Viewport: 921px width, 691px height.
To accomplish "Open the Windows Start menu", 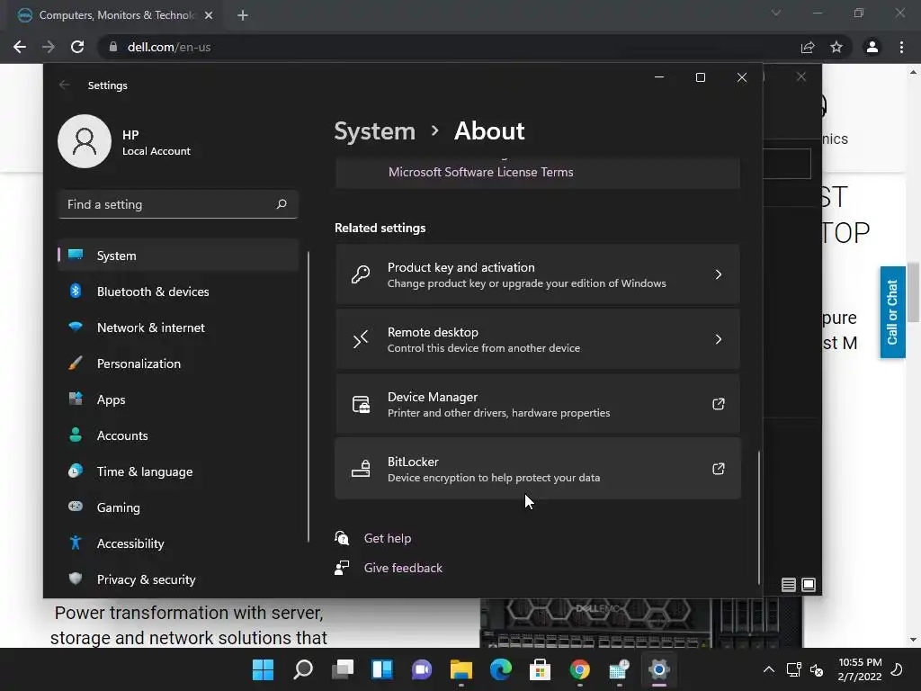I will [263, 669].
